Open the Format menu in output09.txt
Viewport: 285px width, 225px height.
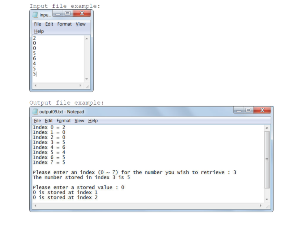click(63, 121)
